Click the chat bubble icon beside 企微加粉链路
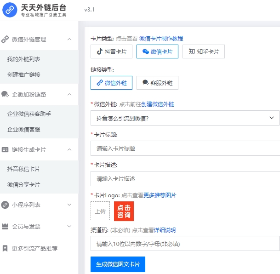The image size is (280, 274). tap(5, 94)
